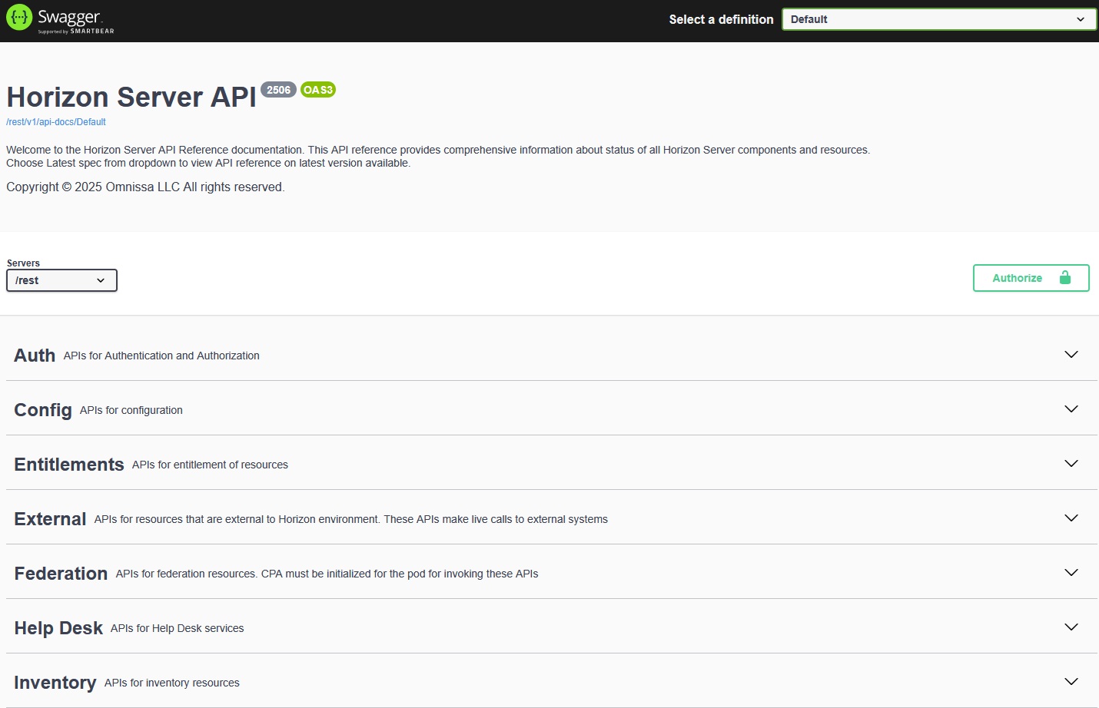This screenshot has width=1099, height=708.
Task: Open the Select a definition dropdown
Action: (x=938, y=19)
